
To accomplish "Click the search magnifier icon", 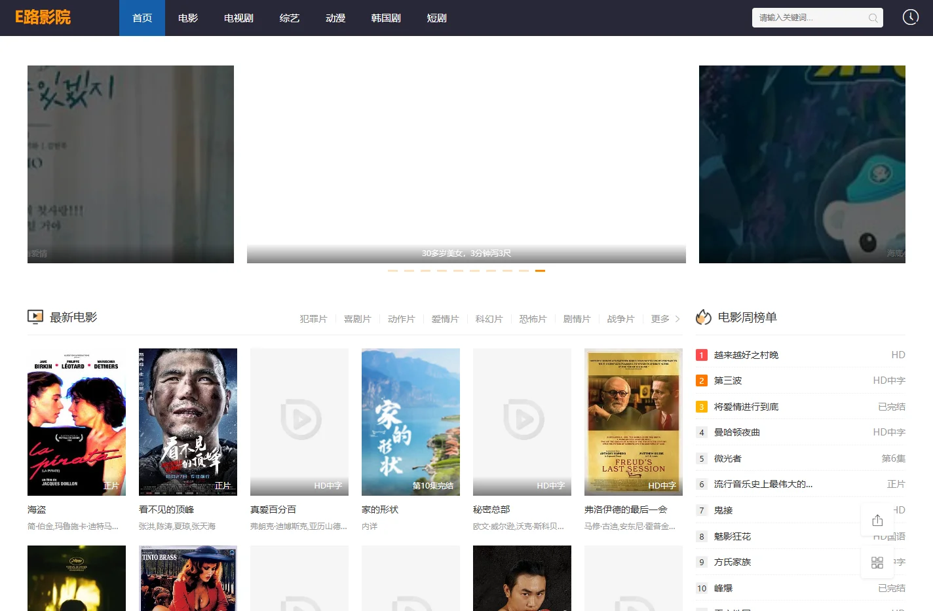I will [x=873, y=18].
